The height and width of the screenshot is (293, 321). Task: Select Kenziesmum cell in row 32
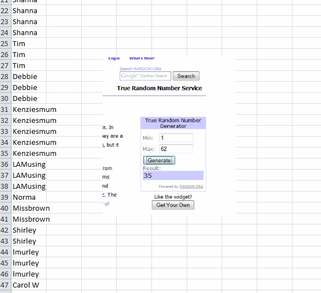(29, 120)
